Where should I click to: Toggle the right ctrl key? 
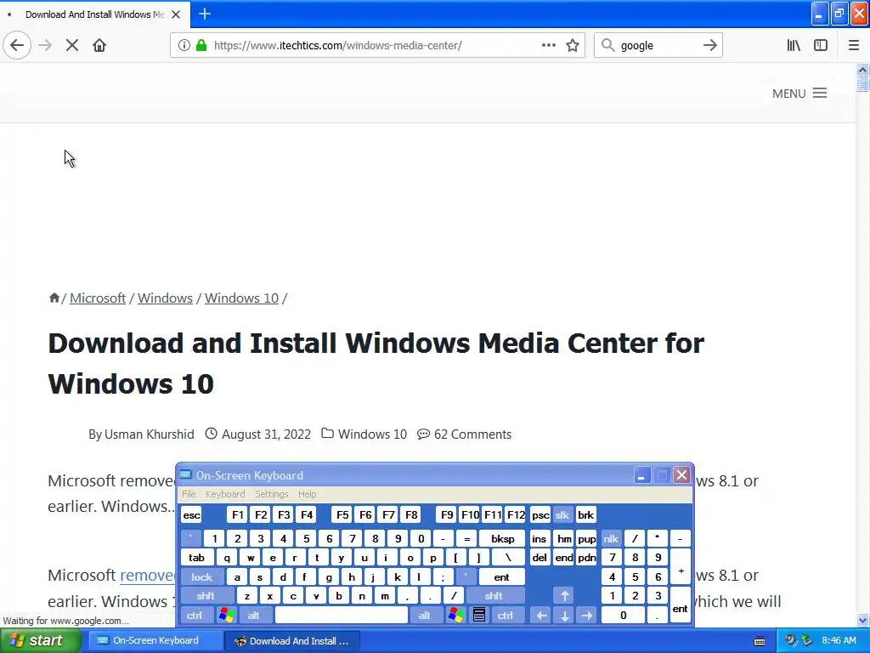506,616
